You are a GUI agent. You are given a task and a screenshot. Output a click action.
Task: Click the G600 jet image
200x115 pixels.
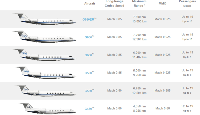(x=45, y=55)
